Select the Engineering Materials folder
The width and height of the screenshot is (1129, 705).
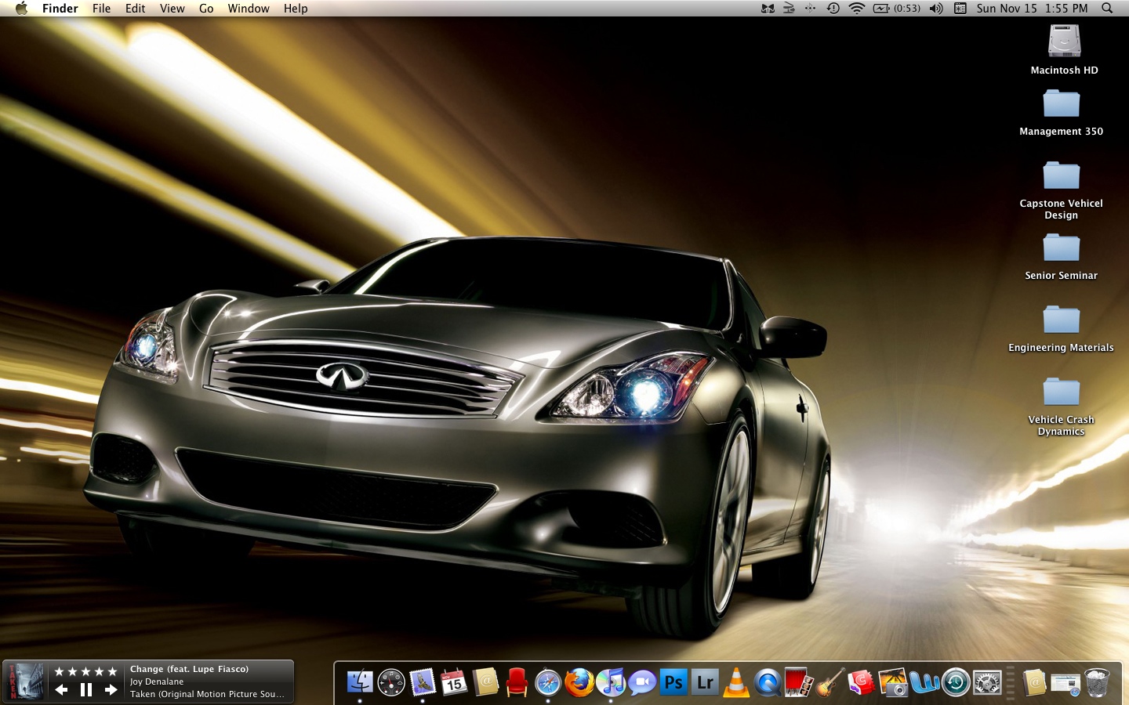point(1061,320)
